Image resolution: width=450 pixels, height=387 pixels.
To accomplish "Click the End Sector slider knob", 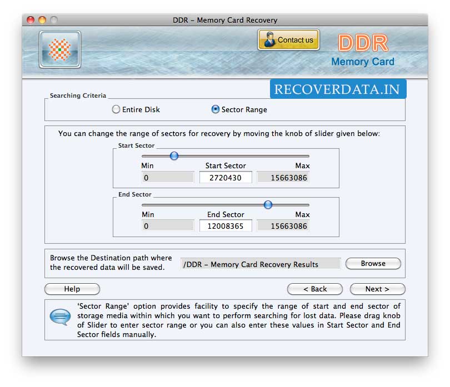I will pos(268,204).
